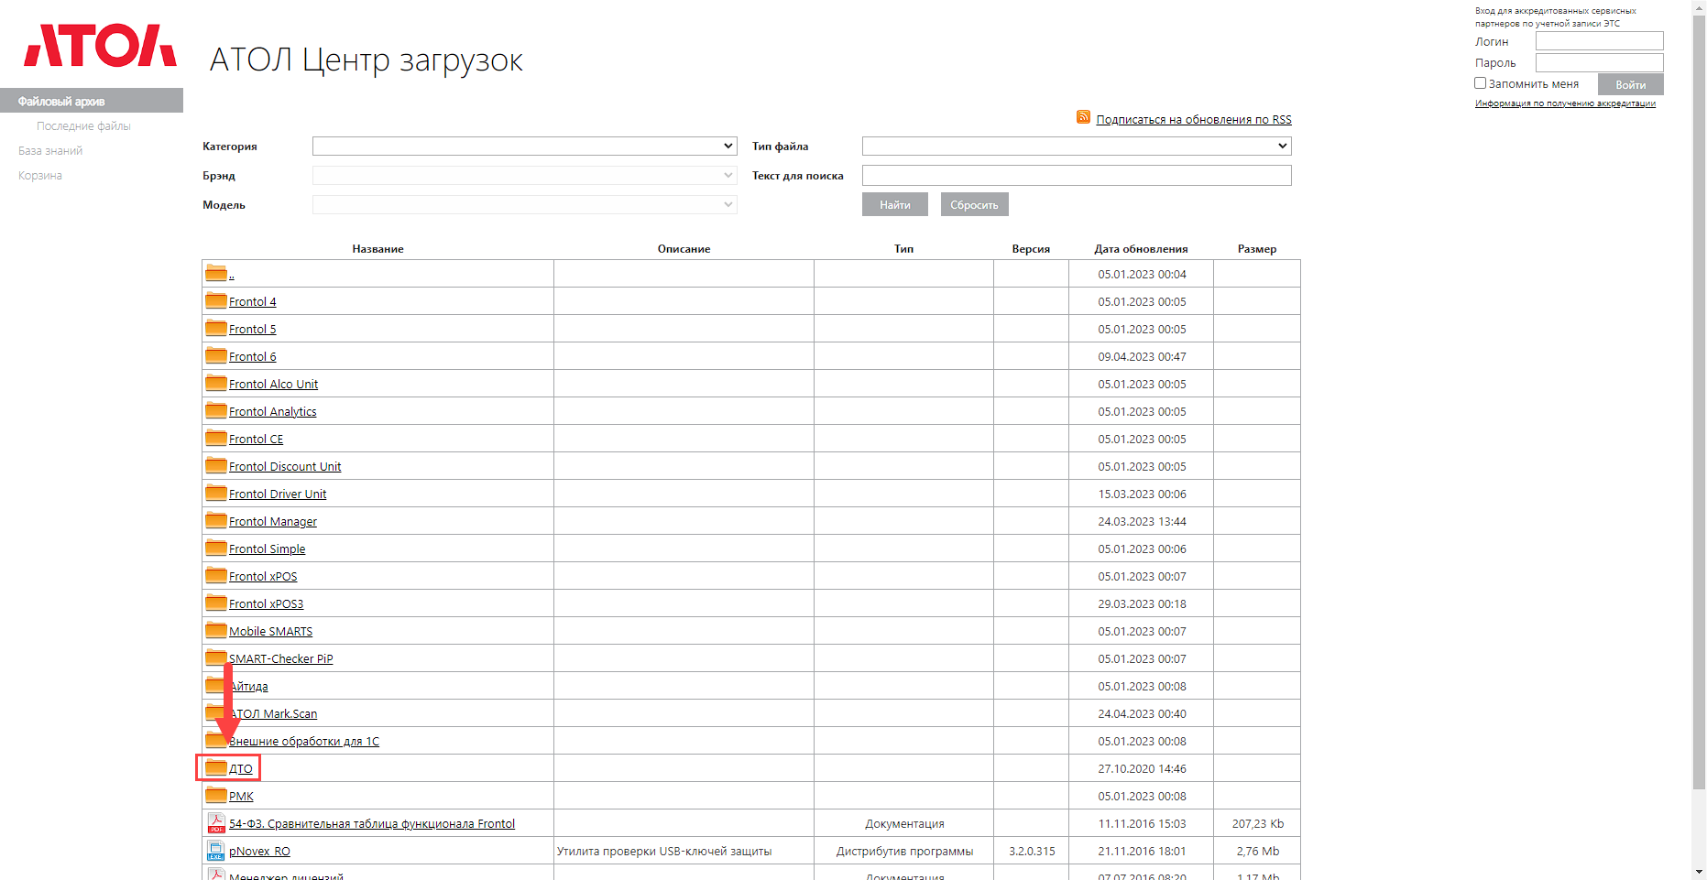Click the parent directory folder icon
Screen dimensions: 1707x880
coord(215,273)
